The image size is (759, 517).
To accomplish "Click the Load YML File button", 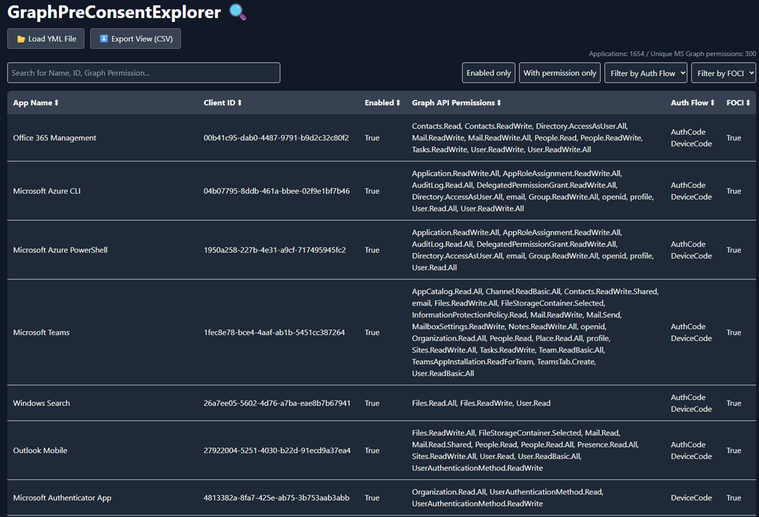I will click(45, 39).
